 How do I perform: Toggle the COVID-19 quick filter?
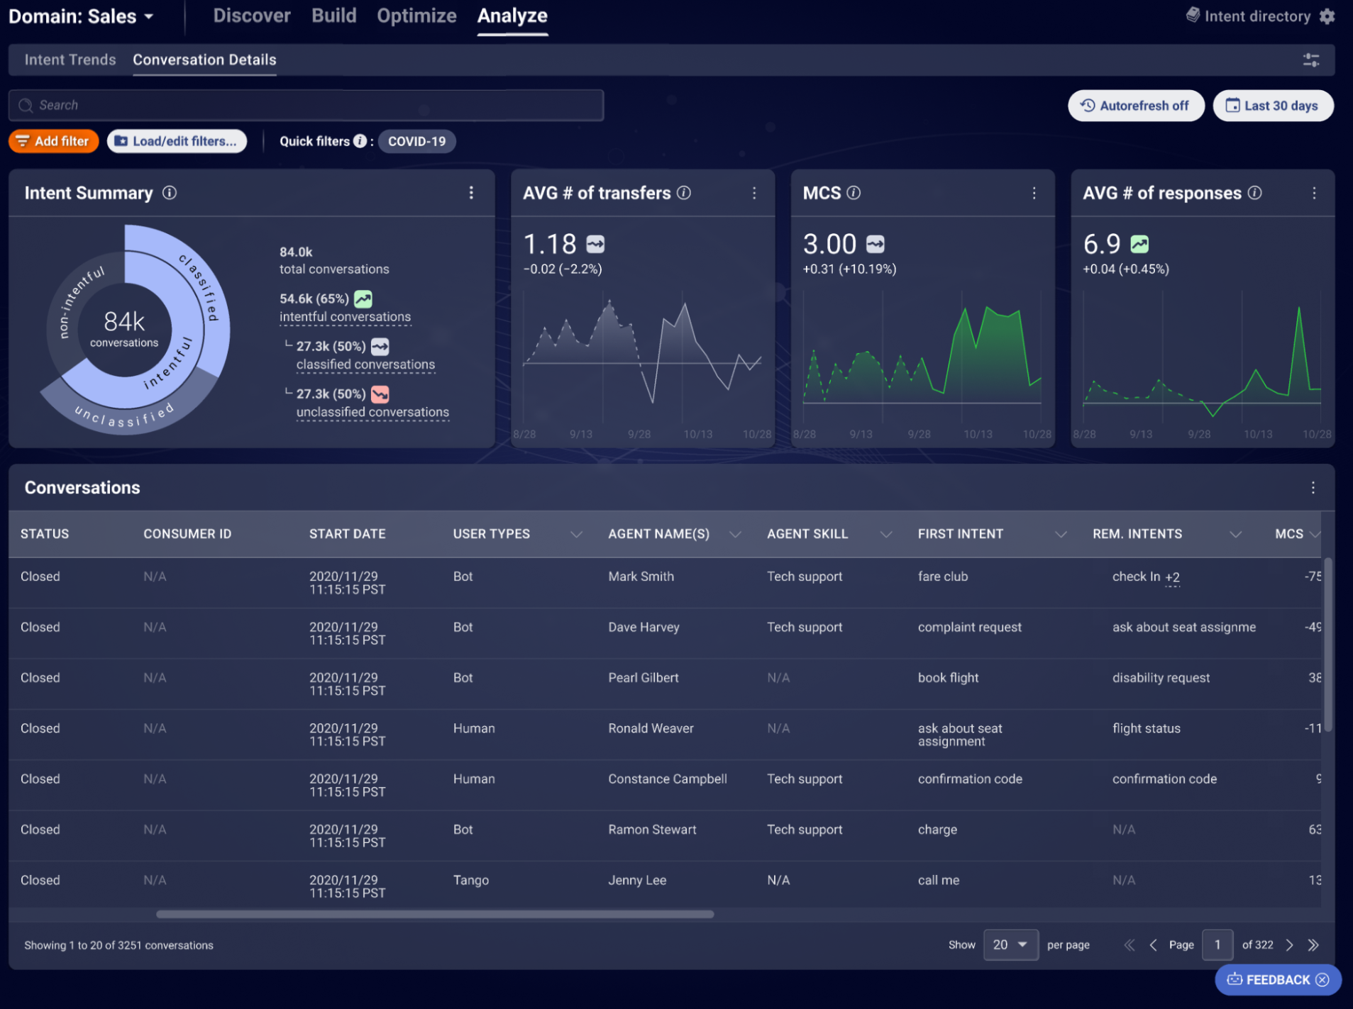click(417, 141)
